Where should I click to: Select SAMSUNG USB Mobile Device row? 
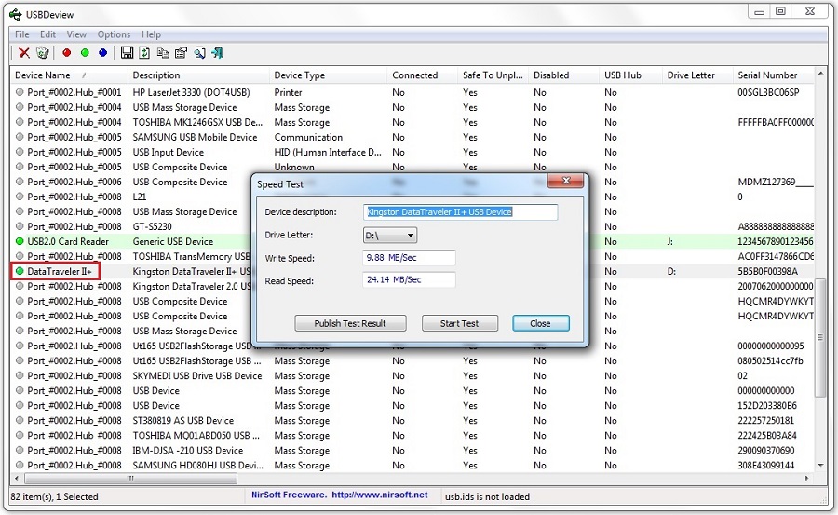412,137
